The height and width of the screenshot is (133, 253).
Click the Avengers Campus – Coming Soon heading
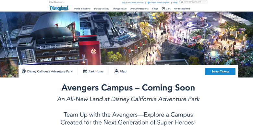(128, 88)
